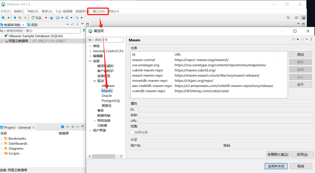Expand the Bookmarks folder
Screen dimensions: 315x173
(2, 138)
